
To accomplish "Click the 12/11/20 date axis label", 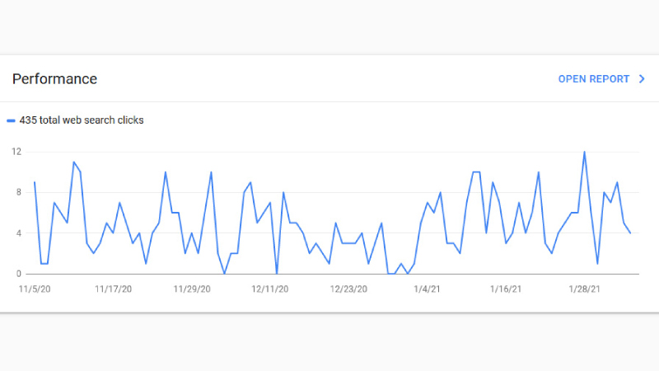I will (x=270, y=289).
